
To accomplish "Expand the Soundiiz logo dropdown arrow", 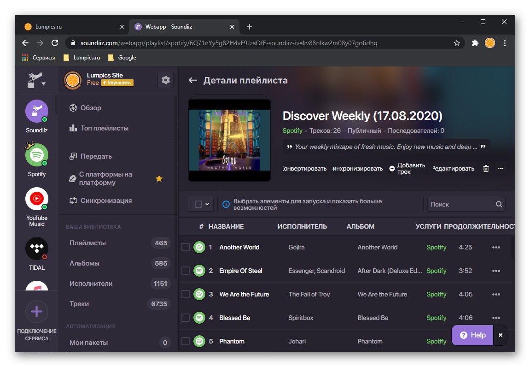I will coord(44,83).
